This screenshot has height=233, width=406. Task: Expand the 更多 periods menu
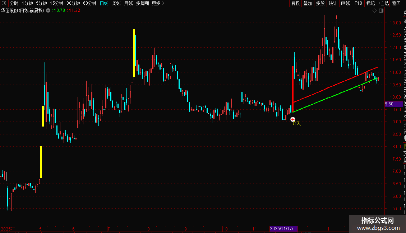click(158, 3)
